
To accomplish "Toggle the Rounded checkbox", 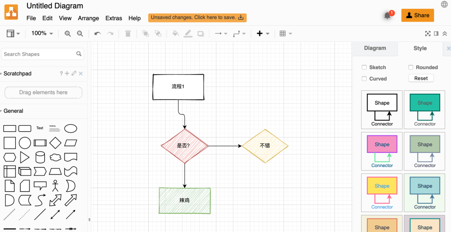I will 411,67.
